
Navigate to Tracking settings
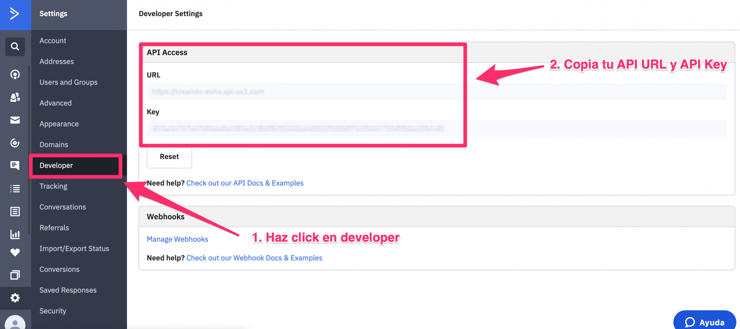coord(53,186)
